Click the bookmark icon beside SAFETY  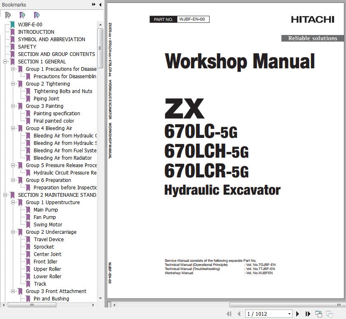coord(12,47)
